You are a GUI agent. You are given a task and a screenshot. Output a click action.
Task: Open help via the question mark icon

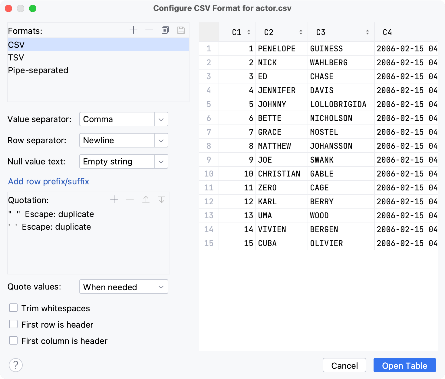(x=16, y=365)
